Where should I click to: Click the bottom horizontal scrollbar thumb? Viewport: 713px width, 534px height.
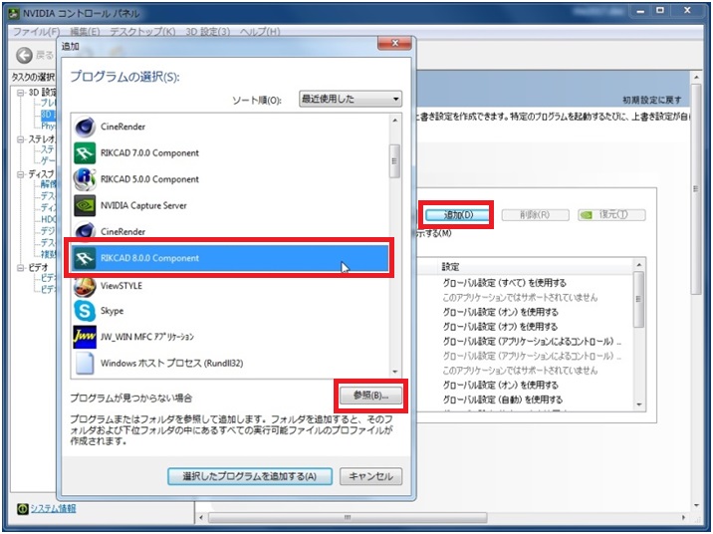(x=348, y=518)
